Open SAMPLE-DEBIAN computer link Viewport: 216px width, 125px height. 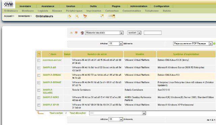click(x=52, y=75)
